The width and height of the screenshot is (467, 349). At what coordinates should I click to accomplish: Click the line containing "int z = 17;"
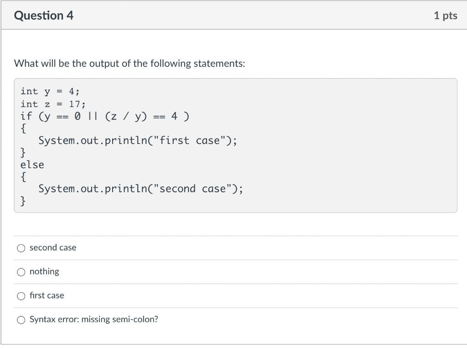[x=52, y=104]
